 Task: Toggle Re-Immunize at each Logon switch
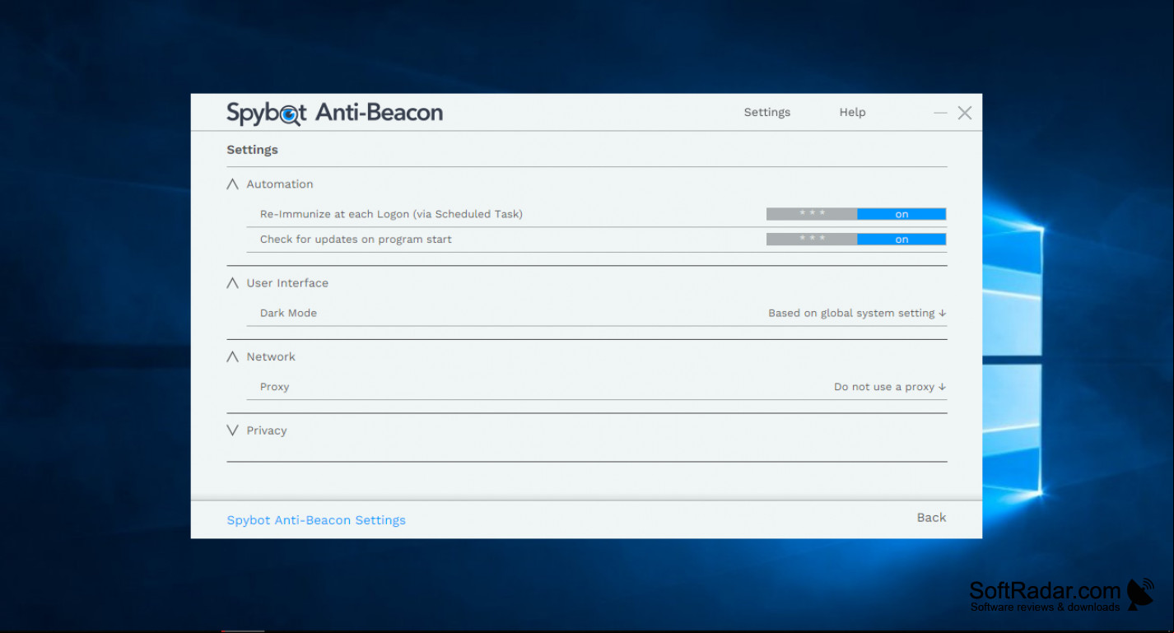click(x=856, y=214)
